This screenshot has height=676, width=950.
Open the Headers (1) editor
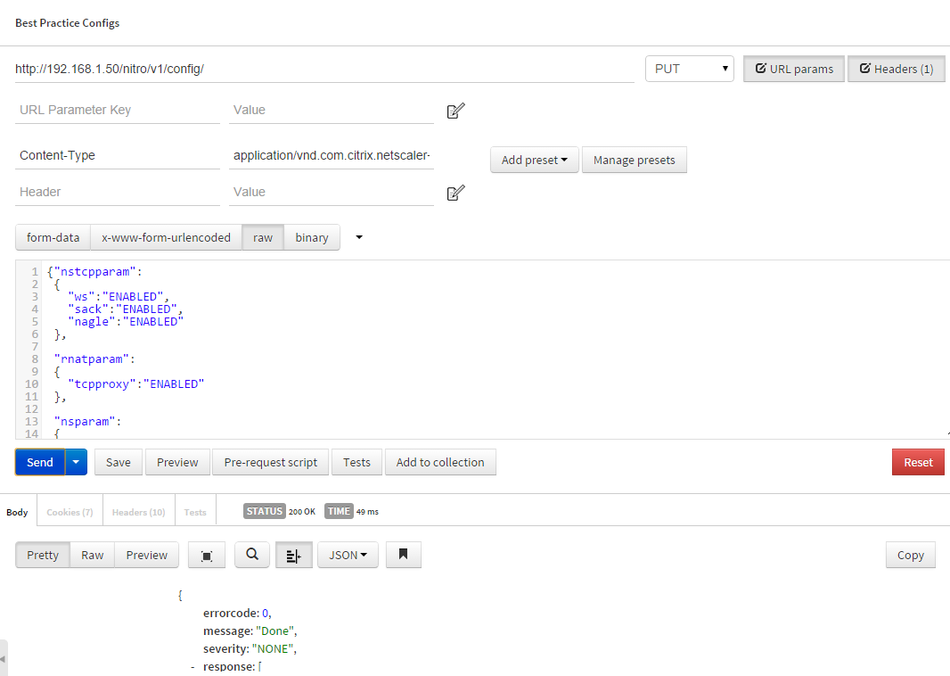click(x=896, y=69)
